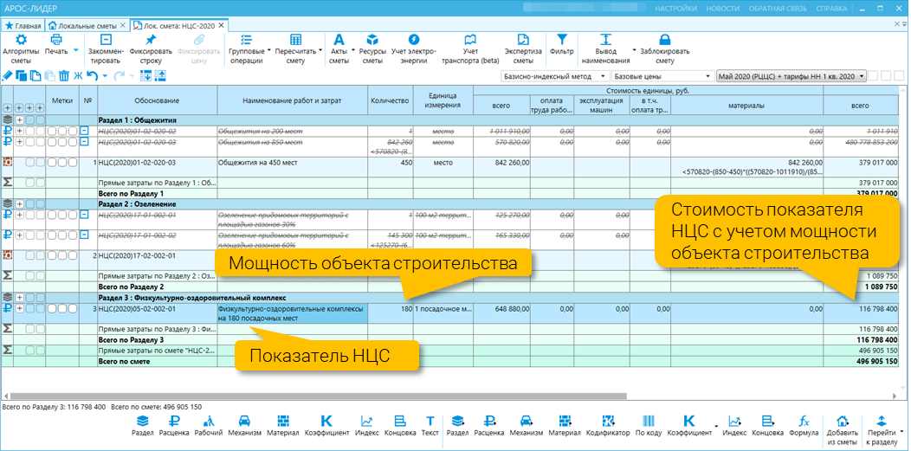Open Ресурсы сметы cube icon
Screen dimensions: 911x451
[372, 40]
